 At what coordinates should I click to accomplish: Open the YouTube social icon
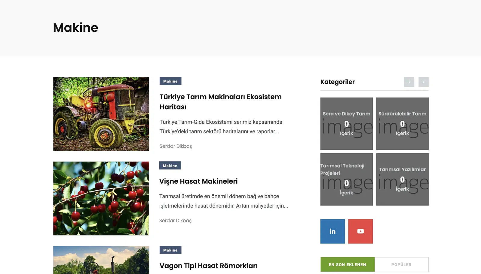(x=360, y=231)
